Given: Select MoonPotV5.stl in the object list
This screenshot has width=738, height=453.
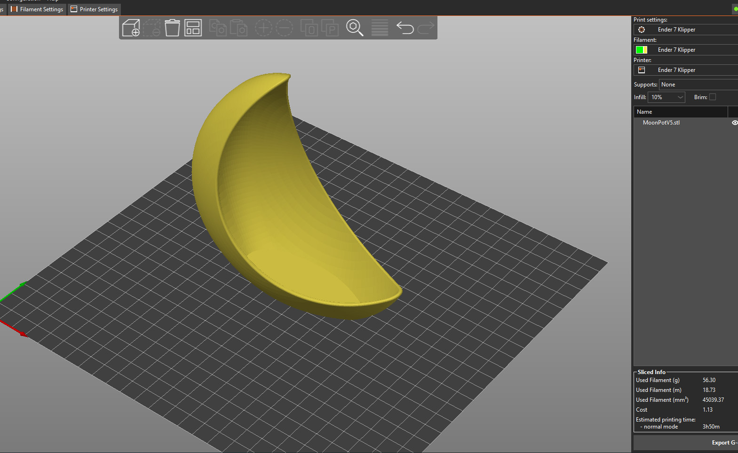Looking at the screenshot, I should (661, 123).
